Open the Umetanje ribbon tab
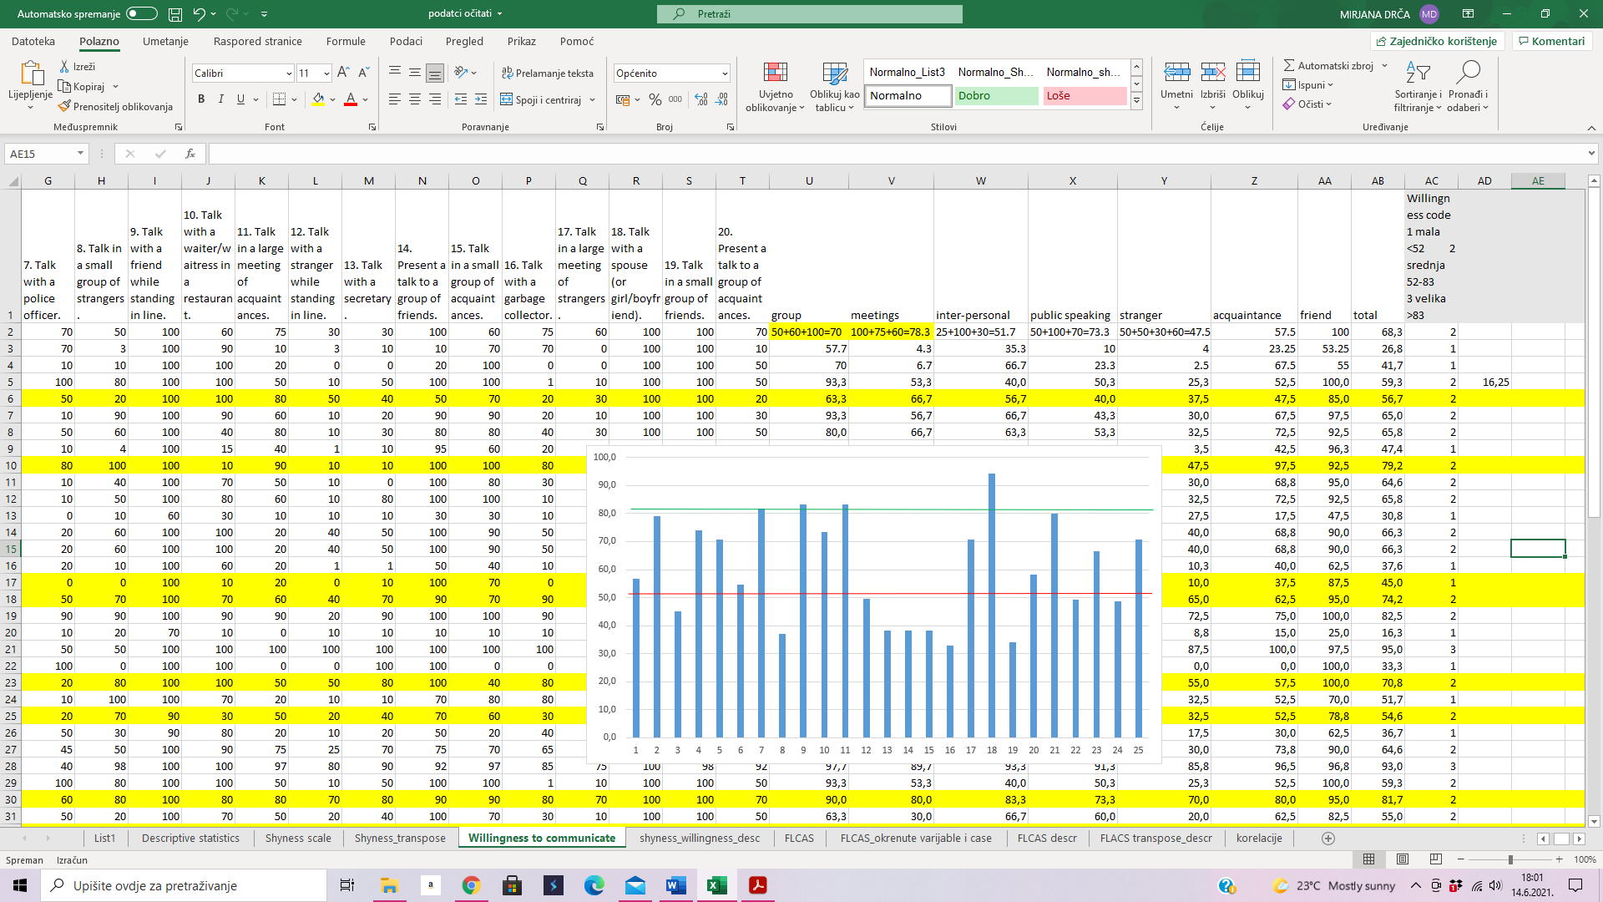This screenshot has width=1603, height=902. pyautogui.click(x=165, y=41)
